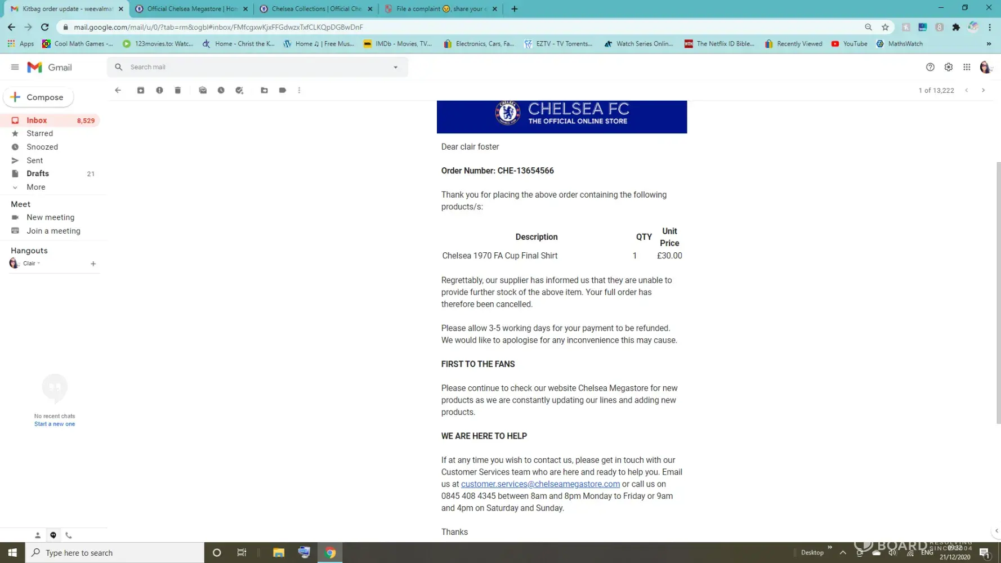Image resolution: width=1001 pixels, height=563 pixels.
Task: Apply a label to email
Action: point(283,90)
